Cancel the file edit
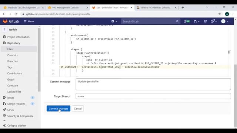 [x=78, y=109]
